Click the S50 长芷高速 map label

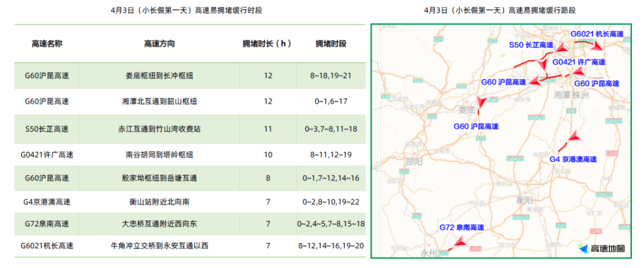pos(531,45)
